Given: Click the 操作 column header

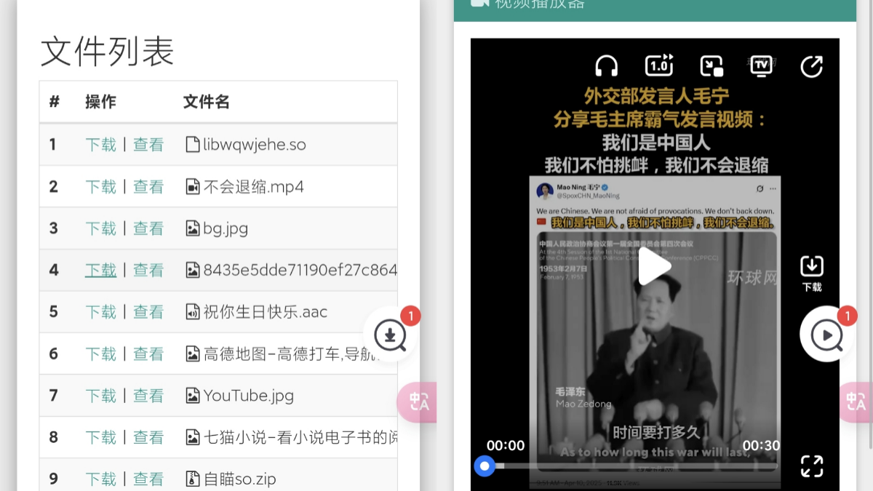Looking at the screenshot, I should coord(100,102).
